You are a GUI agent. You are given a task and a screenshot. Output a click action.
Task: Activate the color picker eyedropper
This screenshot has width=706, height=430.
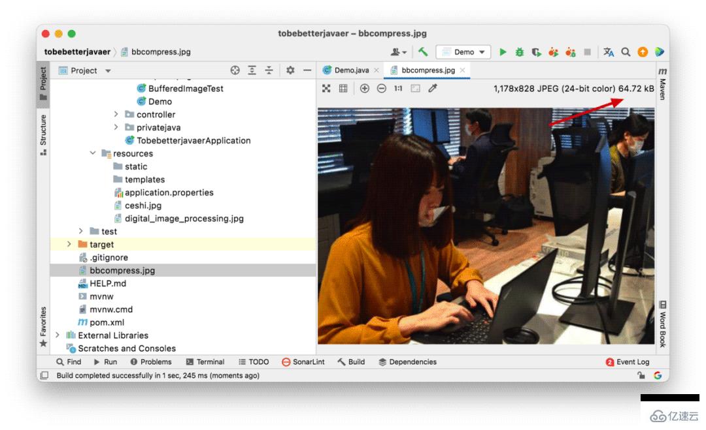(432, 89)
